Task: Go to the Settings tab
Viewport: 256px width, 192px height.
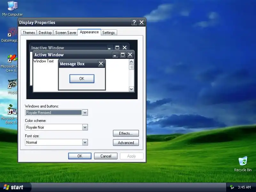Action: click(108, 33)
